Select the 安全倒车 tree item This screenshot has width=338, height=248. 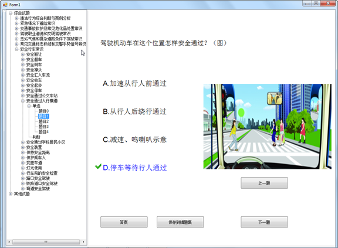34,64
